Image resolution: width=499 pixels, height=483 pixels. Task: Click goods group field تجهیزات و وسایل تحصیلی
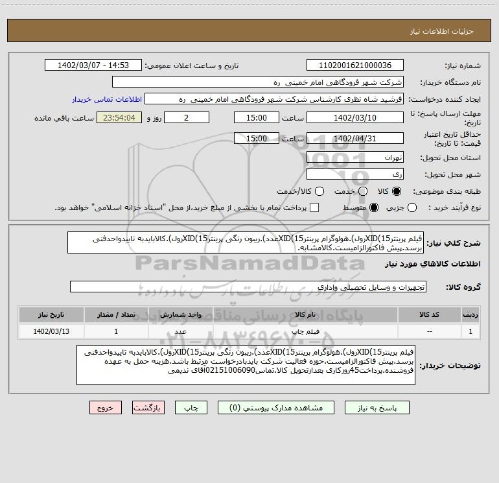click(x=248, y=287)
